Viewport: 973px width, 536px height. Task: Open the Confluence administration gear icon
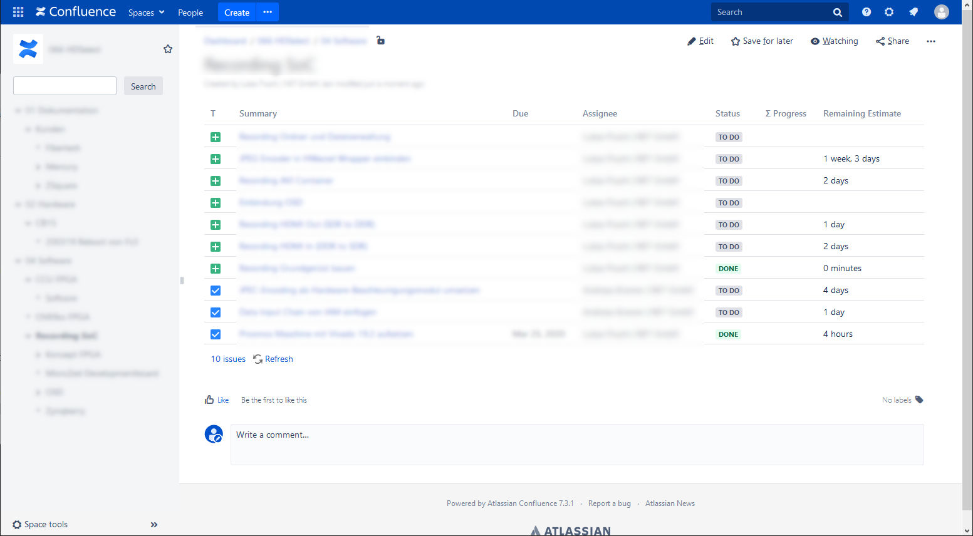[889, 11]
